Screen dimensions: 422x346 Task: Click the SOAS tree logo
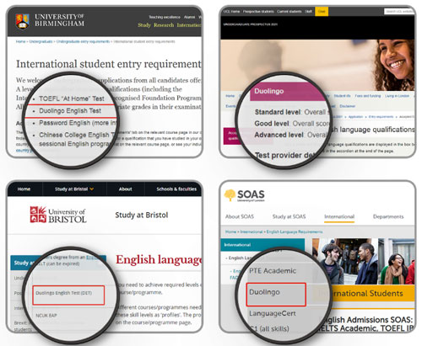point(230,195)
